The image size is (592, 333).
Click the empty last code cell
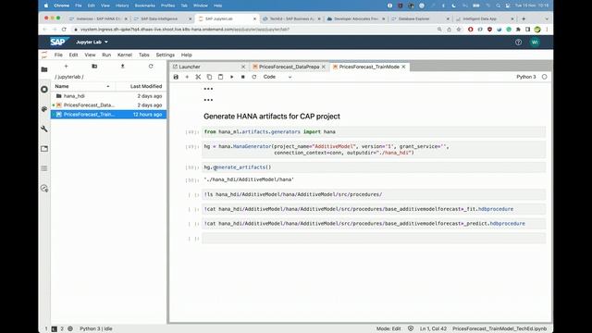374,239
